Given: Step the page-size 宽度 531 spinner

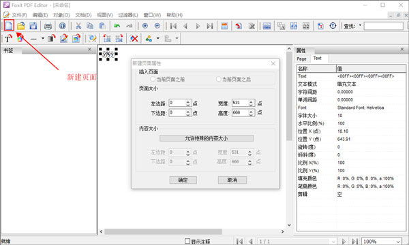Looking at the screenshot, I should coord(251,103).
